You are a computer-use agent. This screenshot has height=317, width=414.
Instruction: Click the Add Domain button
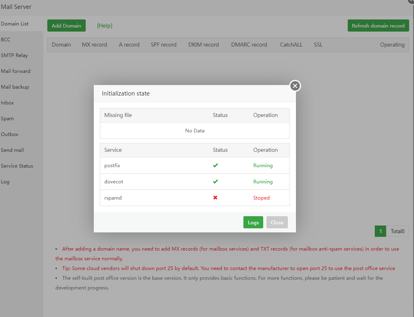66,26
